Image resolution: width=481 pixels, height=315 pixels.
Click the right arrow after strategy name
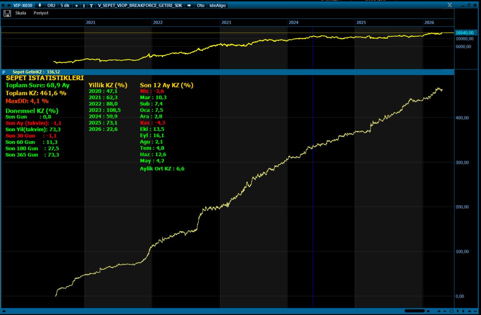click(x=189, y=6)
